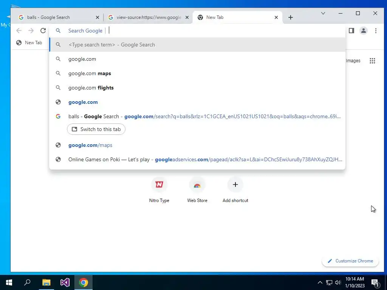
Task: Open the google.com/maps suggestion
Action: [x=197, y=145]
